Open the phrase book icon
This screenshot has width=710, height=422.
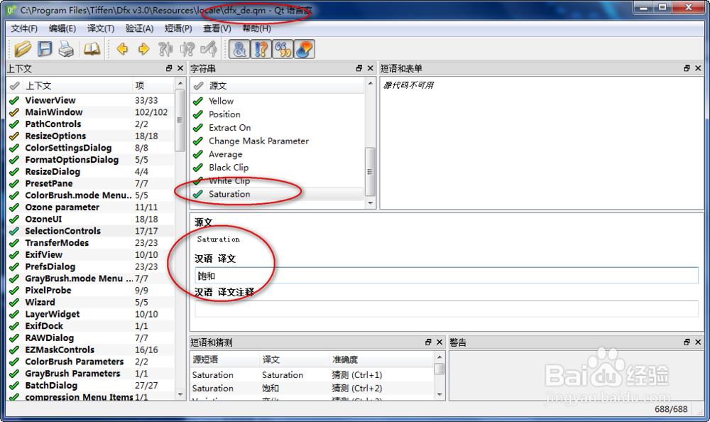pos(92,48)
